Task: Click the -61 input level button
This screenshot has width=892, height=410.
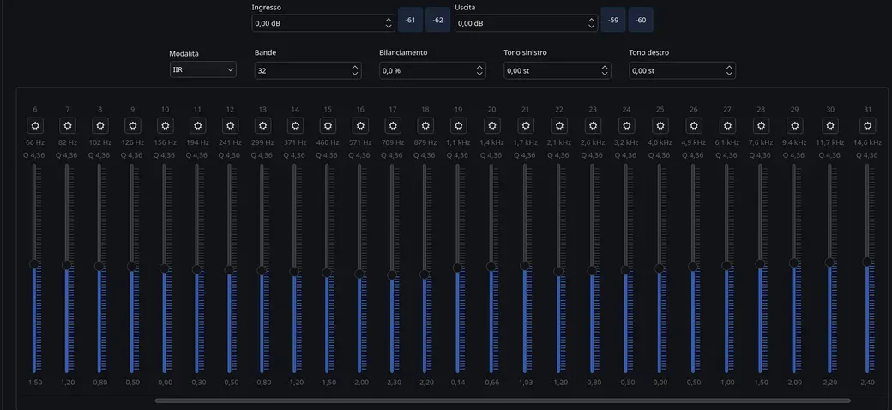Action: [410, 20]
